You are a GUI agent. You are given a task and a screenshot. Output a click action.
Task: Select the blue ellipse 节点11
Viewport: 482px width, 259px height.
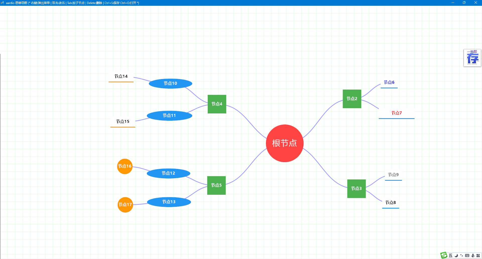click(169, 116)
